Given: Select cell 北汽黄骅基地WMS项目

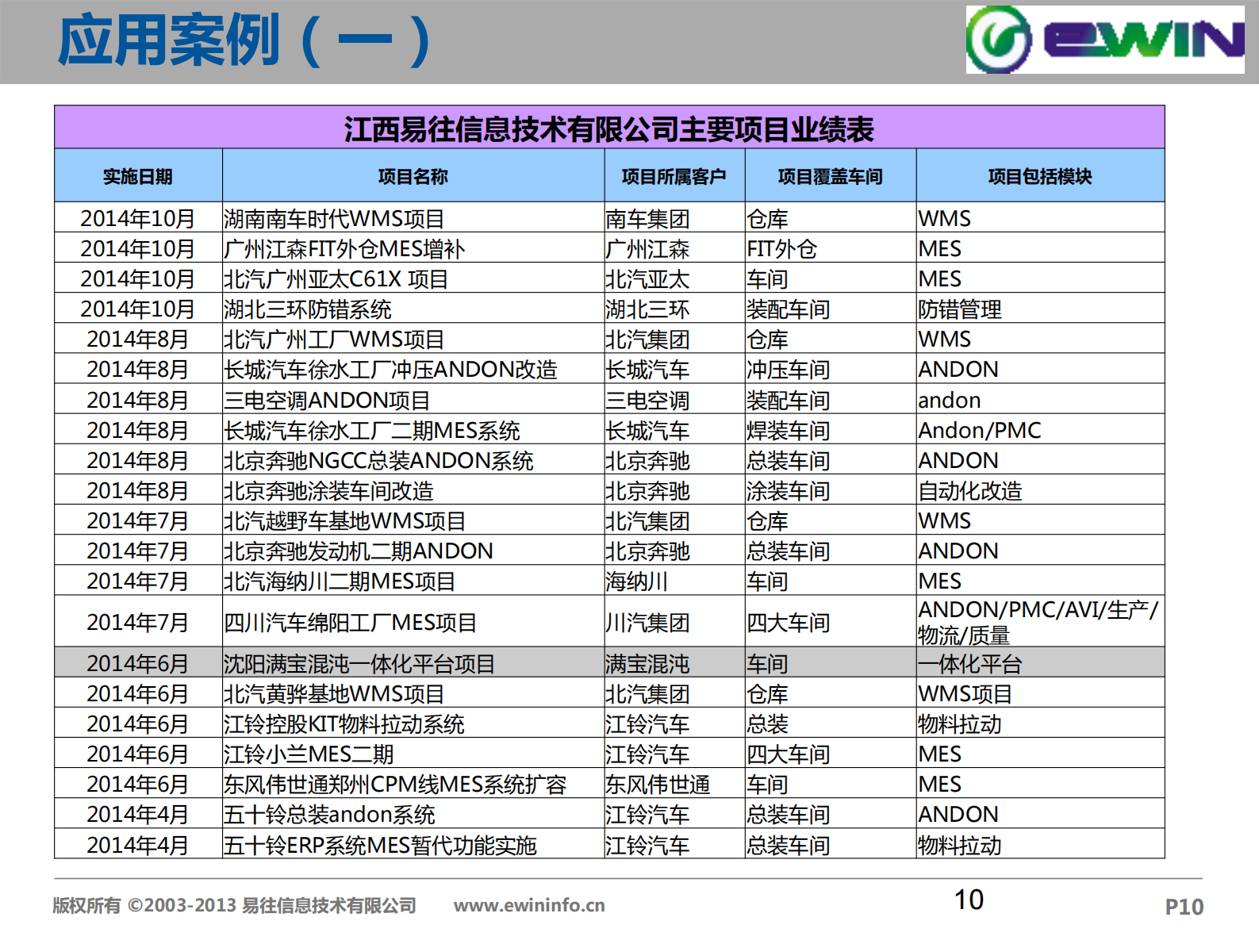Looking at the screenshot, I should click(413, 693).
